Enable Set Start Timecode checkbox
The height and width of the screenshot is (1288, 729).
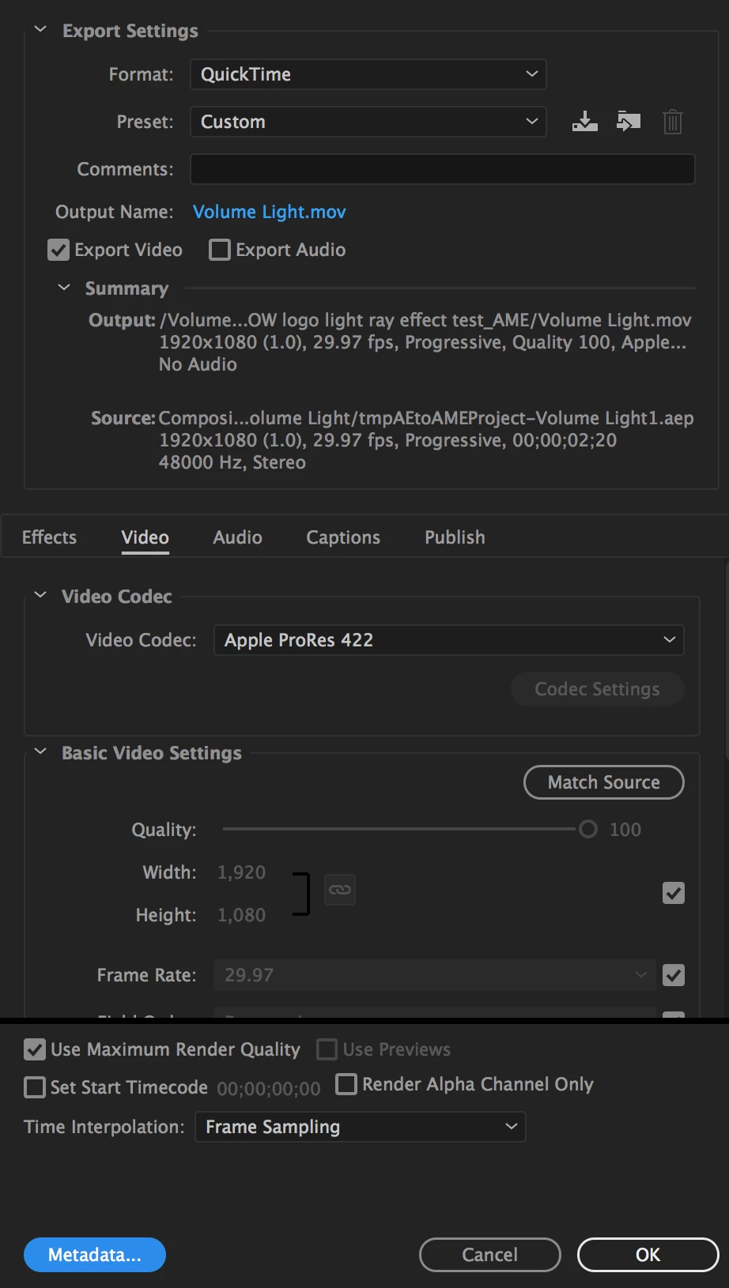tap(35, 1087)
